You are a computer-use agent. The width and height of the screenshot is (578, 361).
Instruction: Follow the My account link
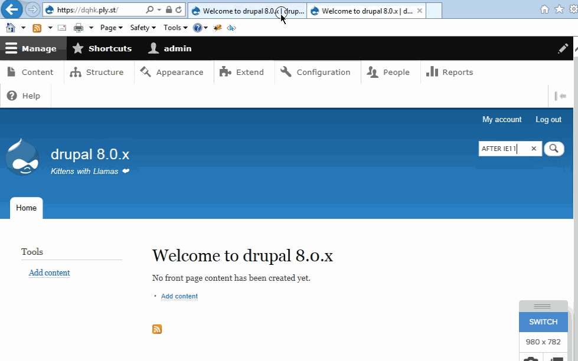(x=502, y=119)
